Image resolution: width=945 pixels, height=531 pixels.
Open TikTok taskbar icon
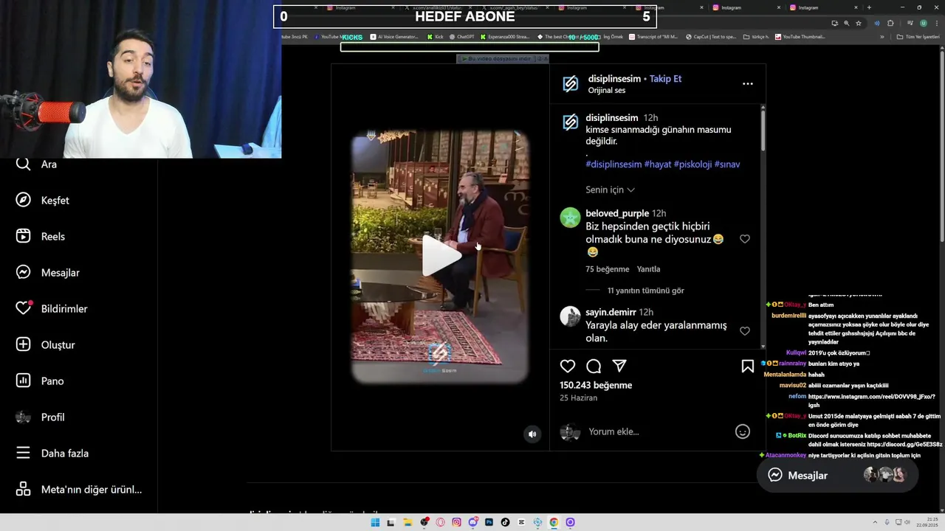[505, 522]
